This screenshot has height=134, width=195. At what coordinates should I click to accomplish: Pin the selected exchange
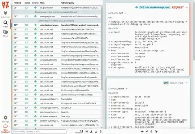click(x=147, y=131)
